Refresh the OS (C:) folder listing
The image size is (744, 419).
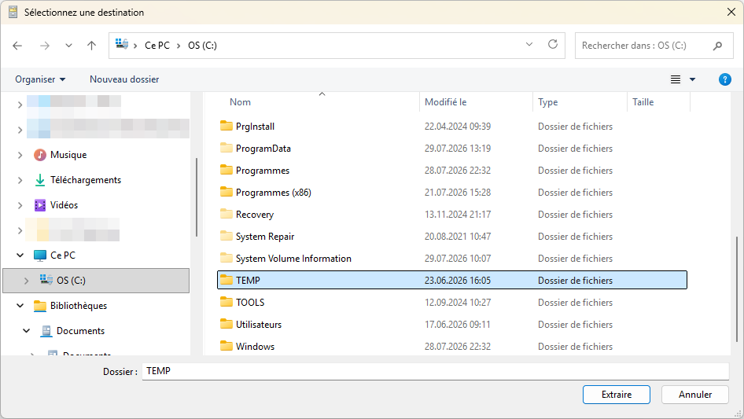(553, 45)
